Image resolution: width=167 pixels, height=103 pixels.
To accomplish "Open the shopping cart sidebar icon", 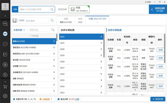I will tap(5, 87).
